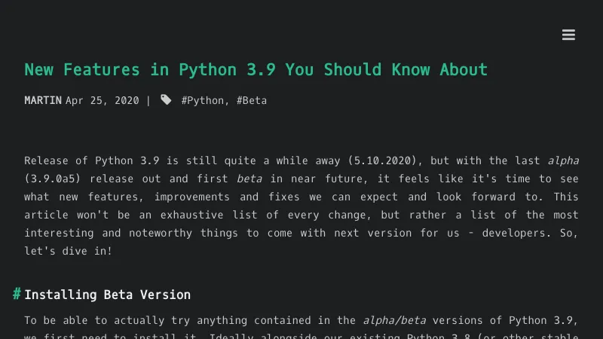Image resolution: width=603 pixels, height=339 pixels.
Task: Click the pipe separator after the date
Action: 148,100
